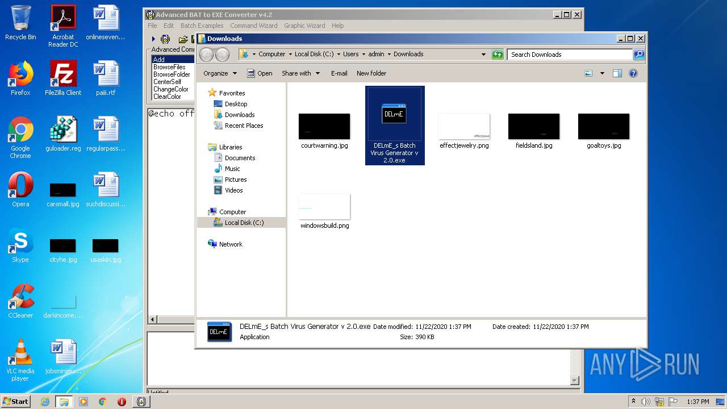
Task: Go forward with Explorer's forward arrow
Action: (222, 55)
